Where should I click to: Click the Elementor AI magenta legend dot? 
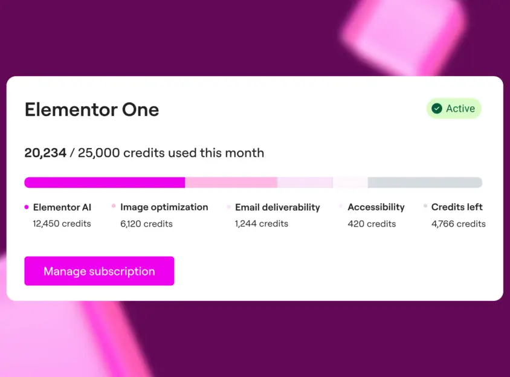click(x=27, y=207)
